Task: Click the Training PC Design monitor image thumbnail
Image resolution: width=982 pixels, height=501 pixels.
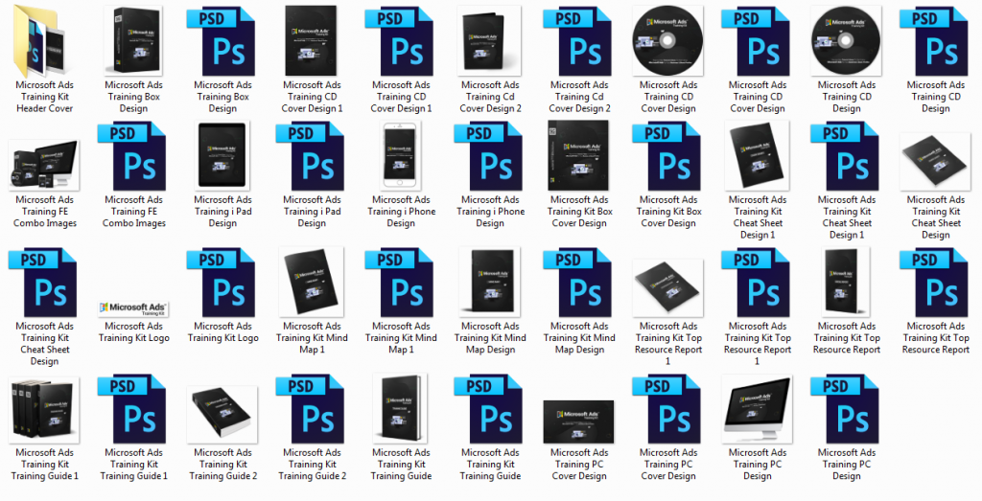Action: (758, 409)
